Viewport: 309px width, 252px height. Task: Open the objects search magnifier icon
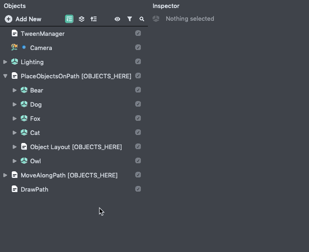142,19
